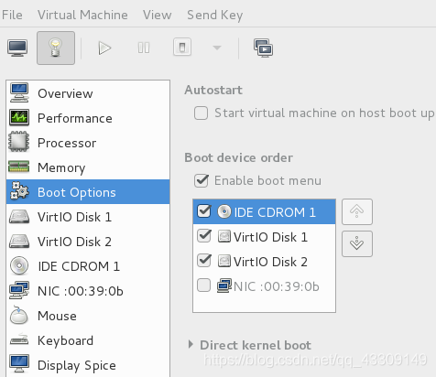Show the graphical console monitor view

(x=17, y=48)
